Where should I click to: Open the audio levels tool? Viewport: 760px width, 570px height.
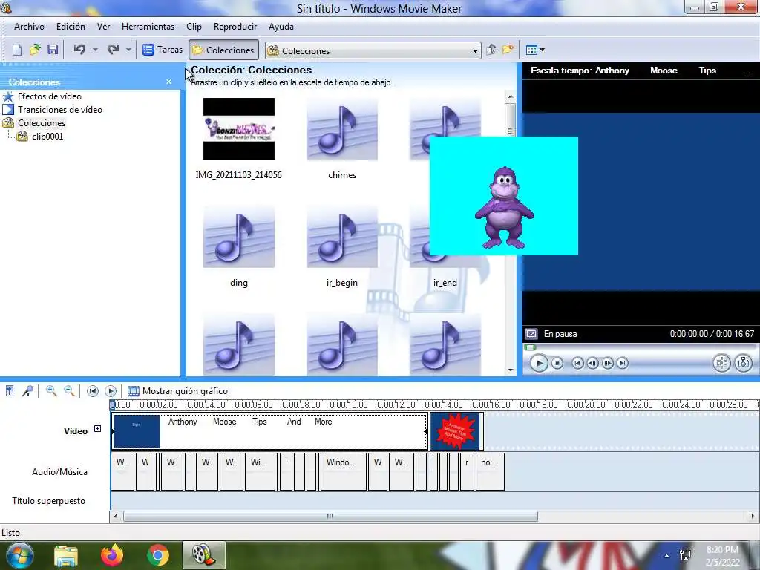[10, 391]
